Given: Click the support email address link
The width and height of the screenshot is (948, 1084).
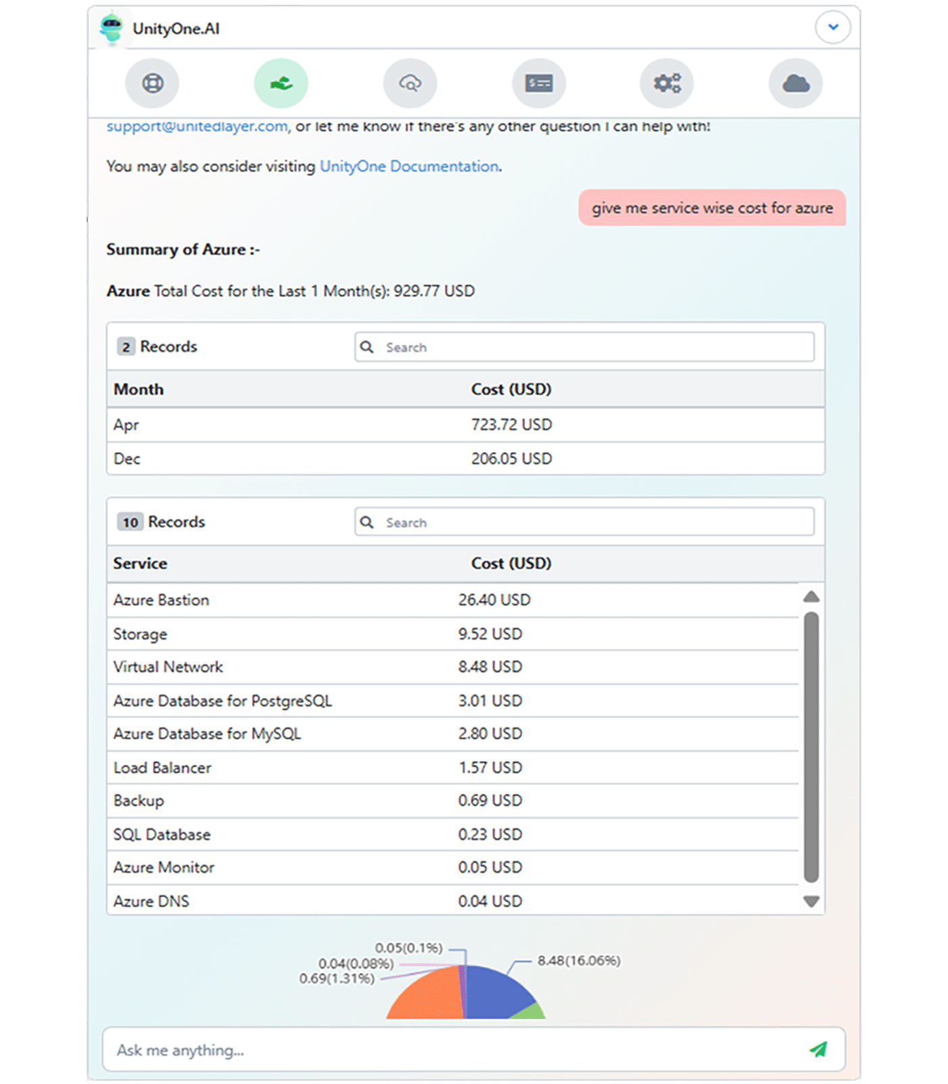Looking at the screenshot, I should [197, 127].
